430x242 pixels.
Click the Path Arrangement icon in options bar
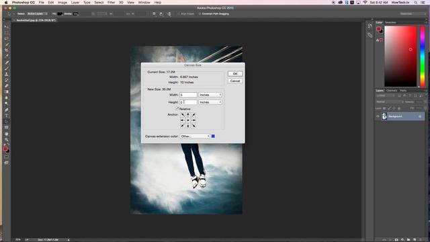169,13
